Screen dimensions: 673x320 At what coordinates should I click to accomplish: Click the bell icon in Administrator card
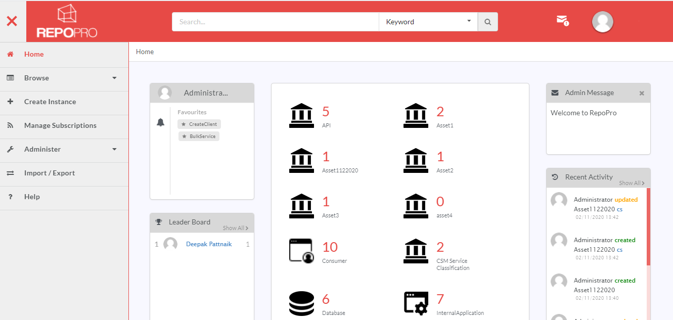(160, 122)
